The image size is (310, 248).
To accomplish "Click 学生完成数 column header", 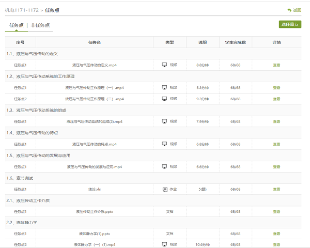I will 235,42.
